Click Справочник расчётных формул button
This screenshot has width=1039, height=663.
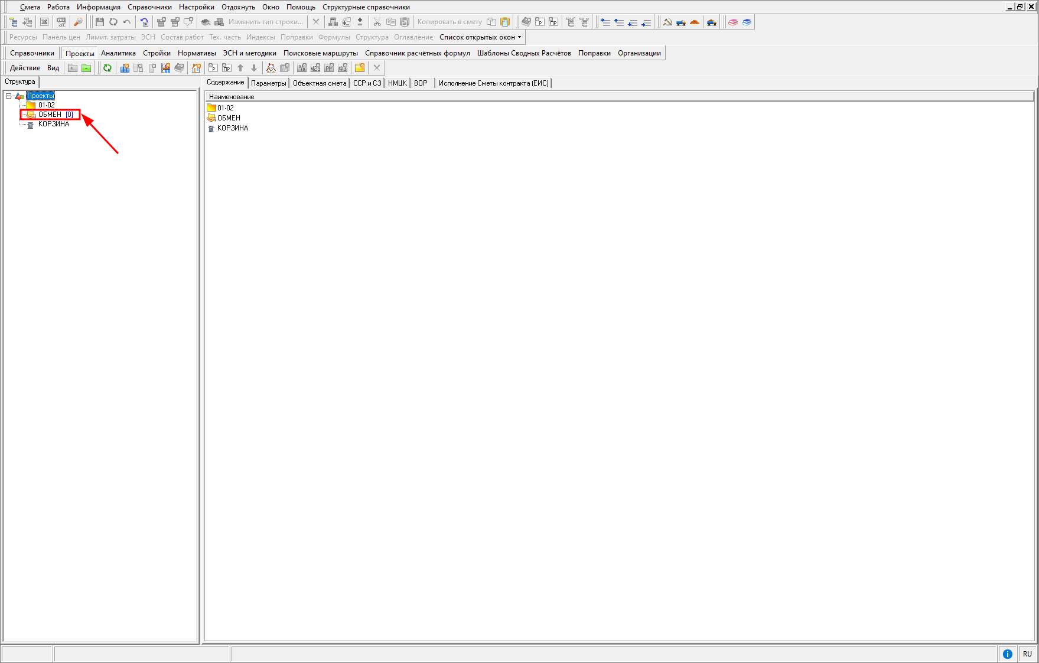418,53
